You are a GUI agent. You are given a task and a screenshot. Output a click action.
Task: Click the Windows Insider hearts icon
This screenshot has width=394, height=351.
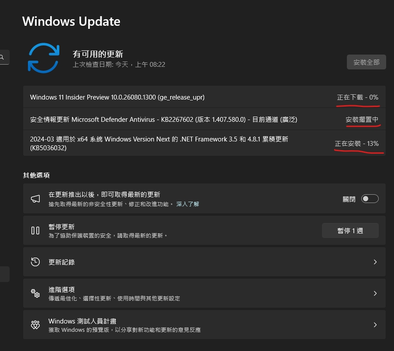click(x=35, y=325)
